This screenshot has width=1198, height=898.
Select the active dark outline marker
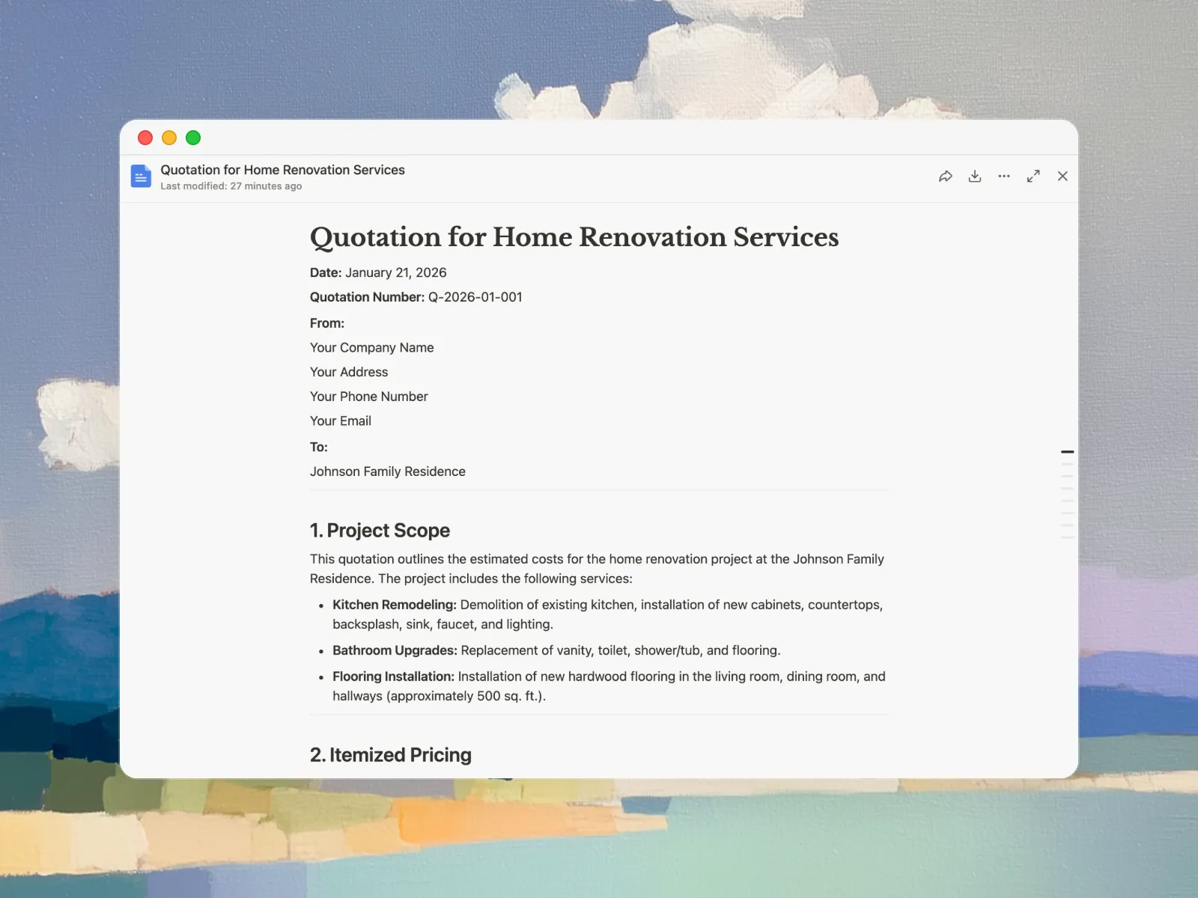point(1068,452)
